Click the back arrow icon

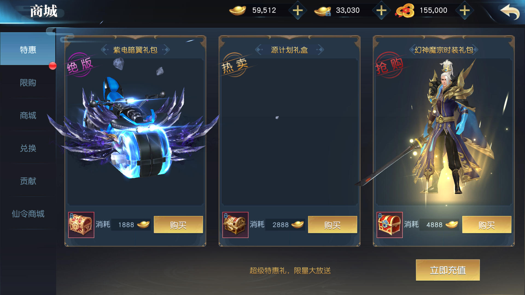click(510, 12)
